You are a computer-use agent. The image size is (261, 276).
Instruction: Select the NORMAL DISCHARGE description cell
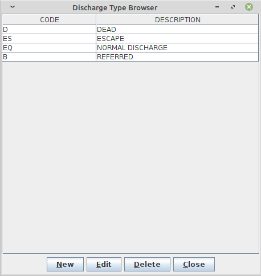(177, 48)
